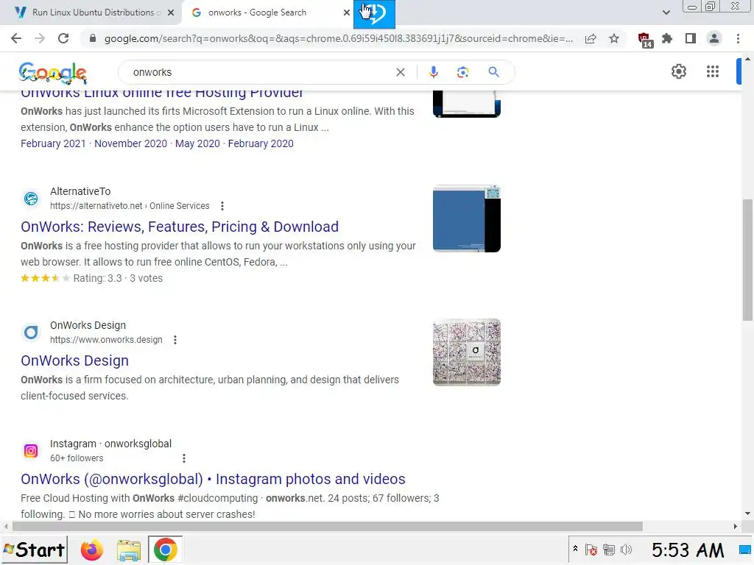Close the onworks Google Search tab
Image resolution: width=754 pixels, height=565 pixels.
click(347, 13)
